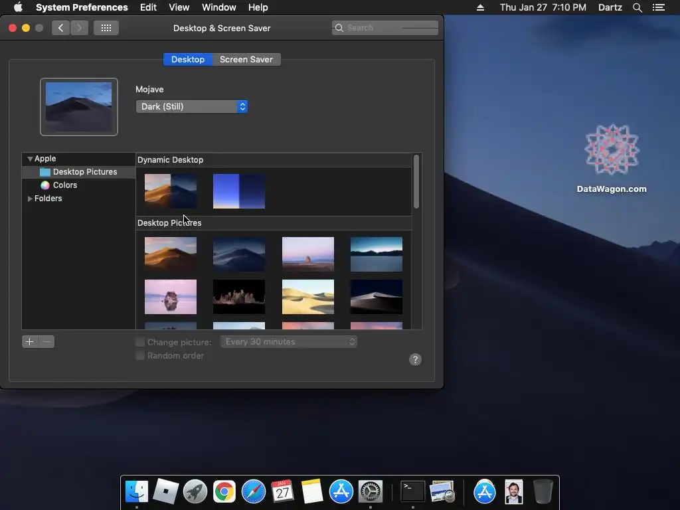Open the Edit menu
680x510 pixels.
(148, 7)
